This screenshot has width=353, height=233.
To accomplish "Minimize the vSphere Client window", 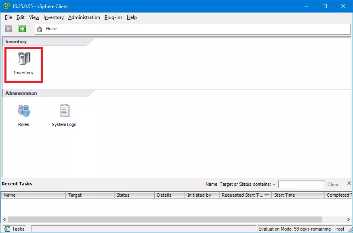I will point(307,6).
